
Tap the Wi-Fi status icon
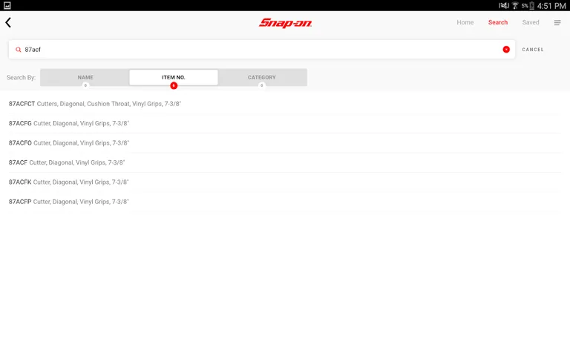click(515, 5)
